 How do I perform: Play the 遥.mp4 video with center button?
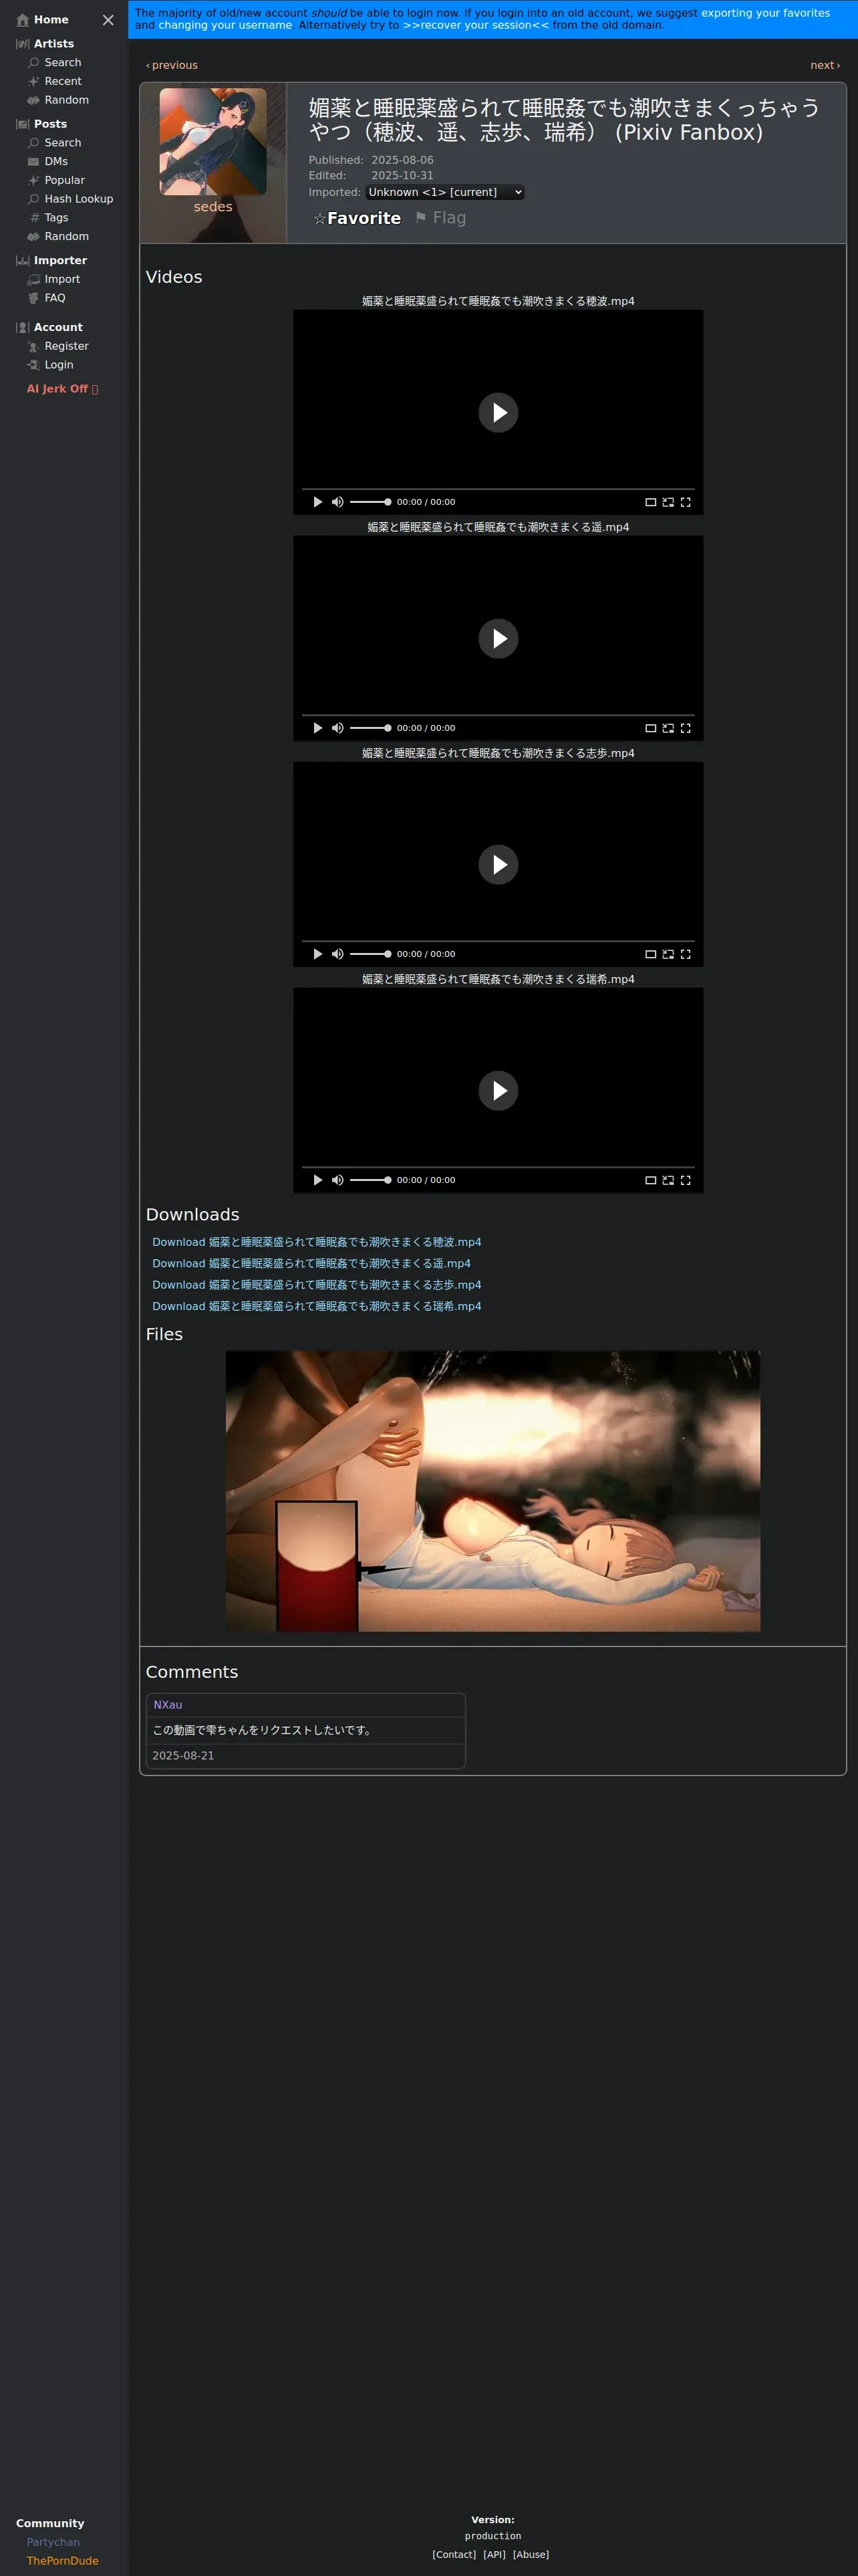pyautogui.click(x=498, y=638)
